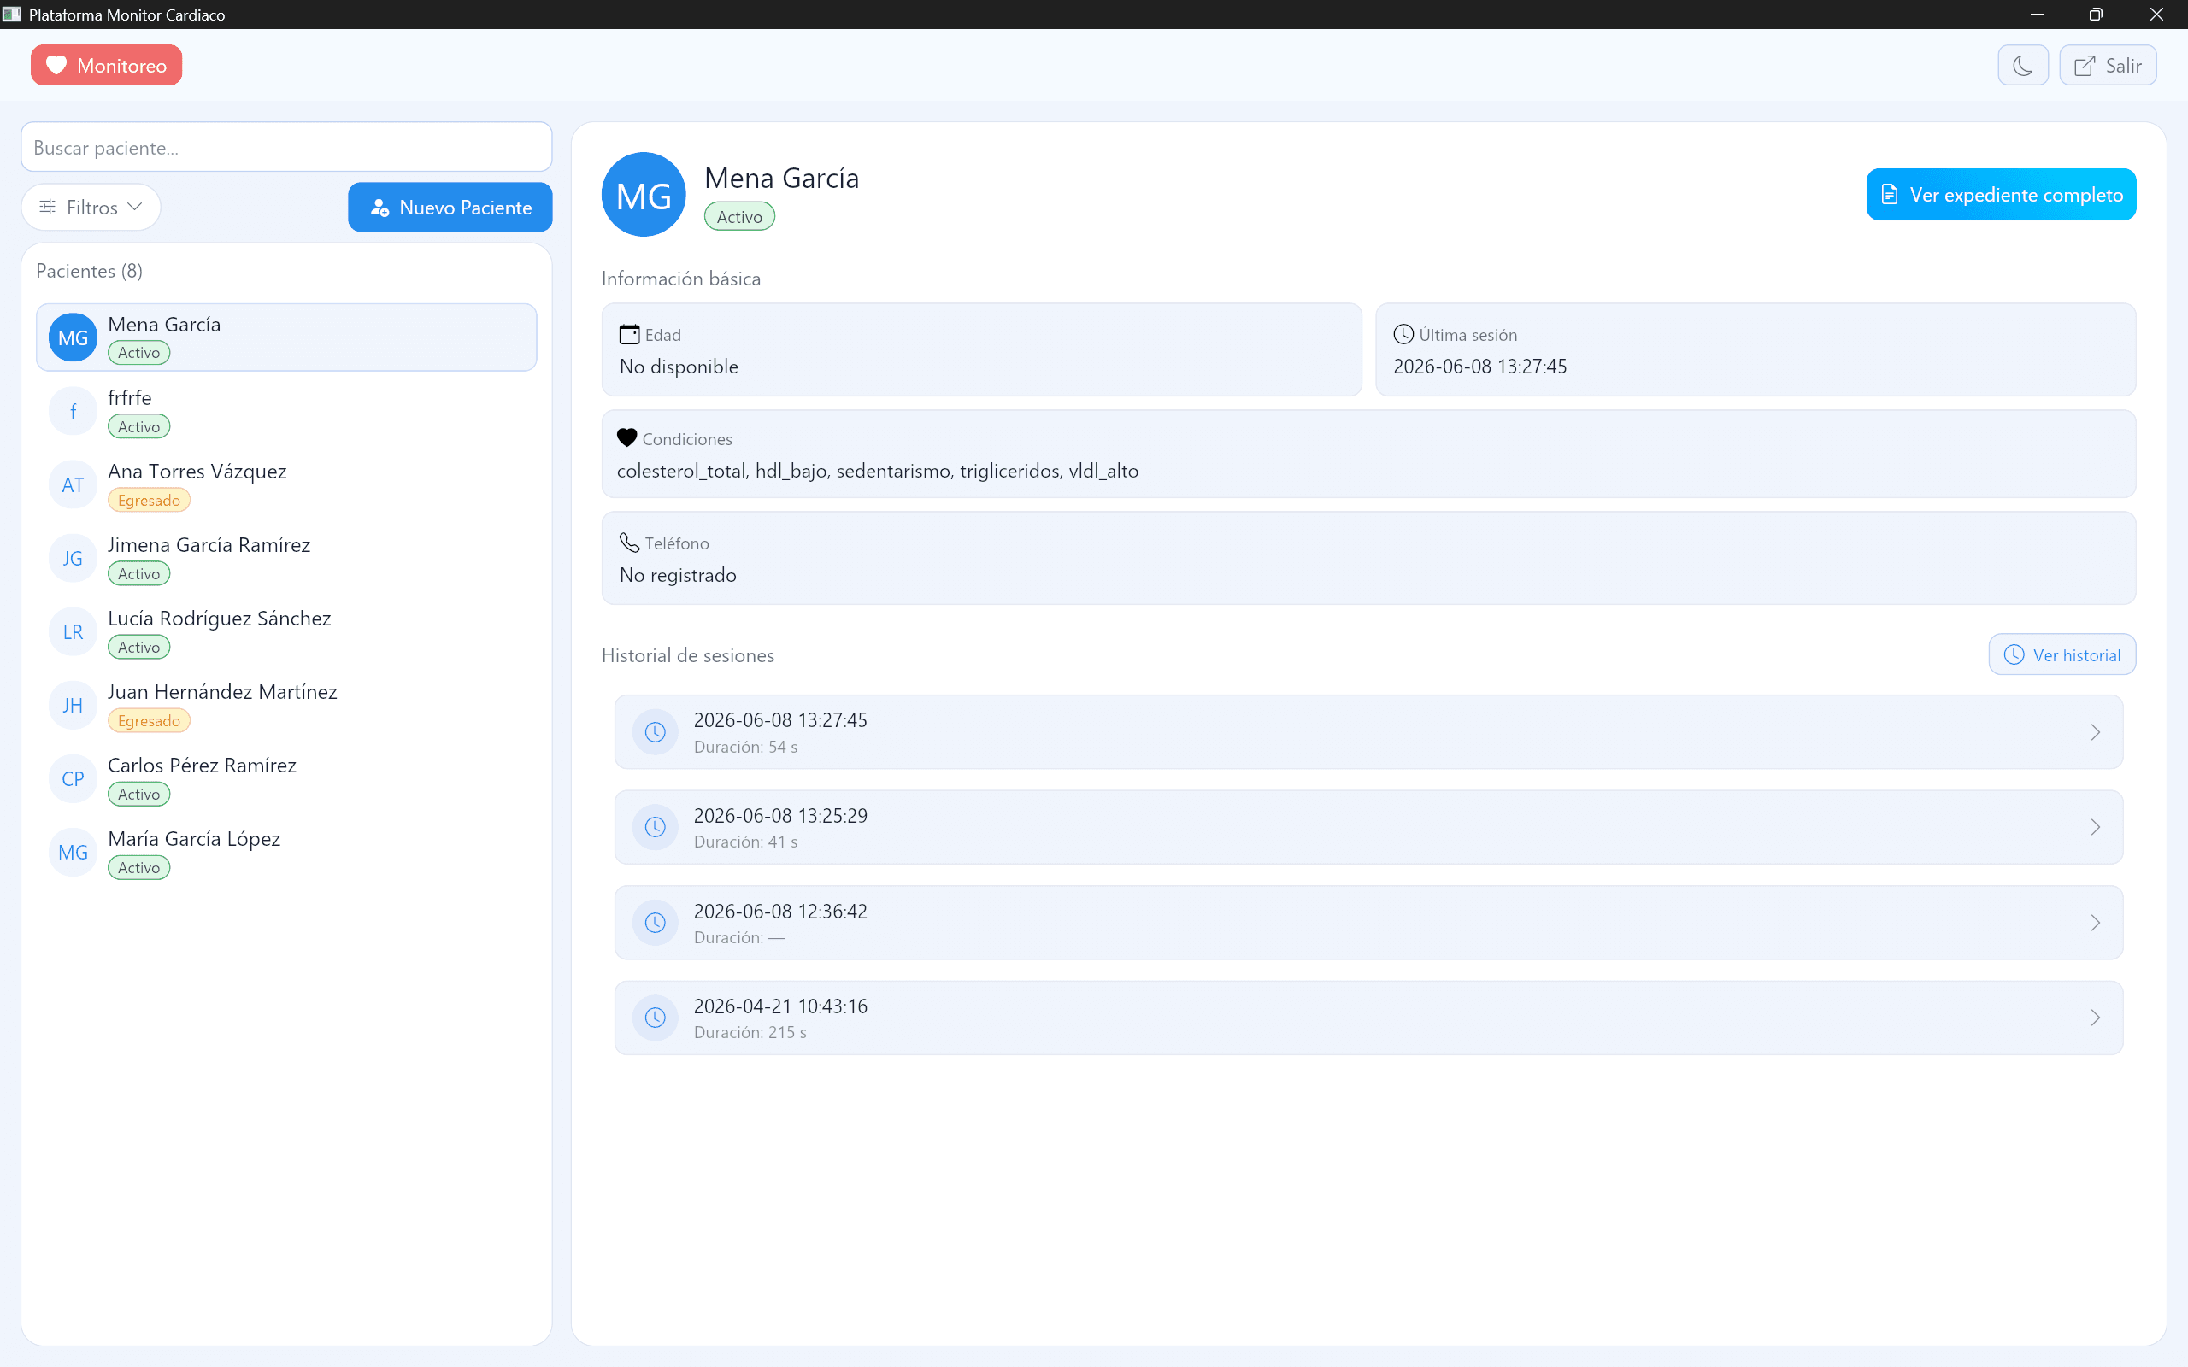2188x1367 pixels.
Task: Click the AT avatar icon
Action: point(74,484)
